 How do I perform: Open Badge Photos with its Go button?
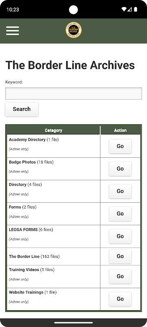[x=120, y=169]
